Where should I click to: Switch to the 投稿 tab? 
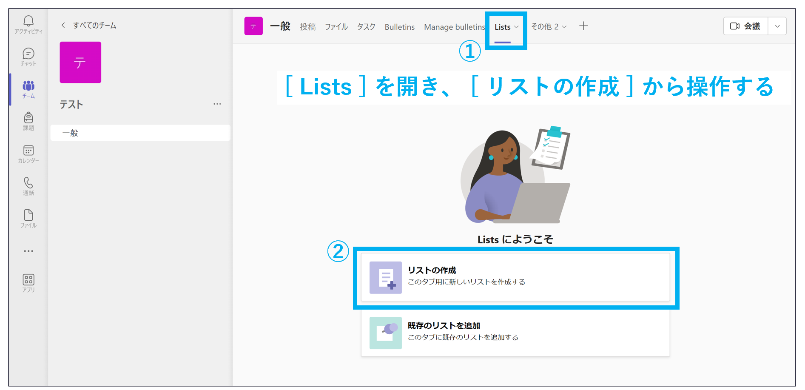pos(308,27)
